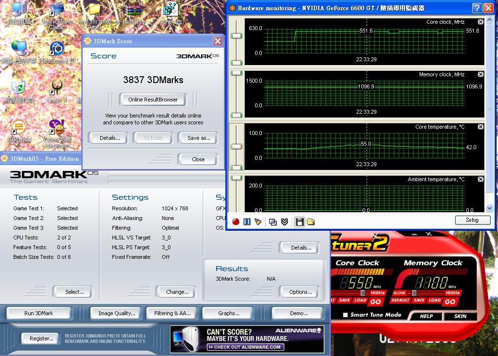
Task: Click Select... under the Tests section
Action: (74, 292)
